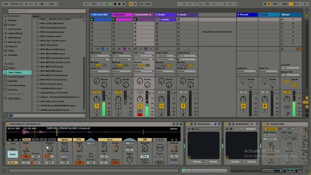The height and width of the screenshot is (175, 311).
Task: Toggle the draw mode pencil icon
Action: [265, 4]
